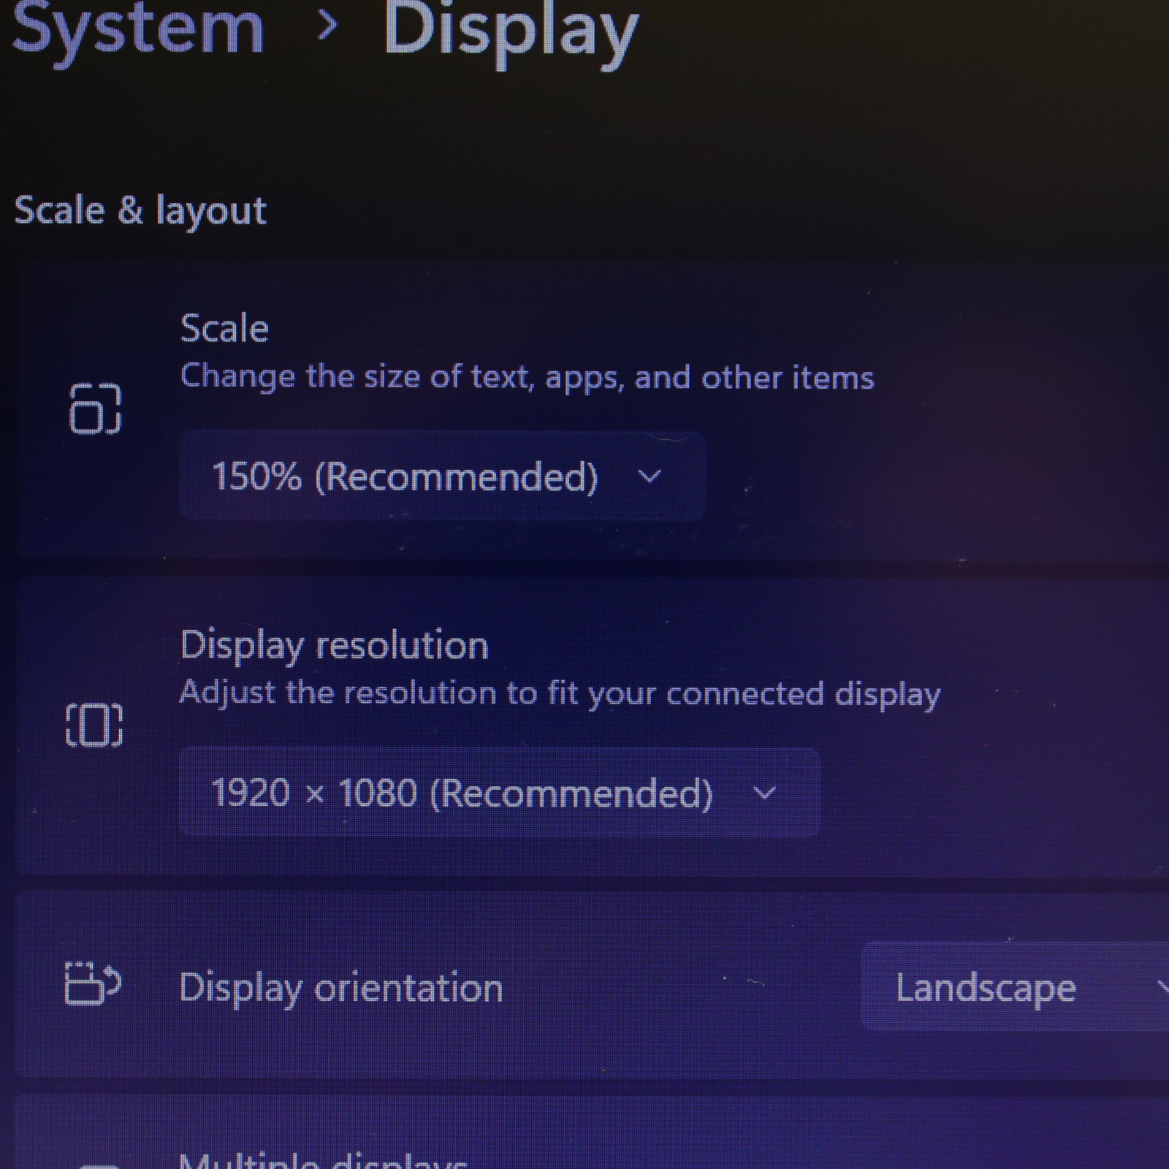Expand the chevron beside 150% (Recommended)

click(649, 476)
